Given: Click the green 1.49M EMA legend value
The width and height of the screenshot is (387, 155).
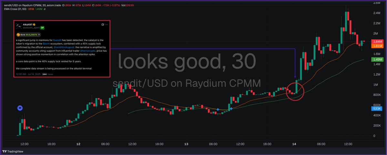Looking at the screenshot, I should (x=39, y=9).
